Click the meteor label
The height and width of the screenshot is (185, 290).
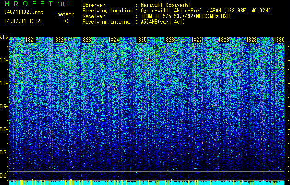pyautogui.click(x=65, y=14)
